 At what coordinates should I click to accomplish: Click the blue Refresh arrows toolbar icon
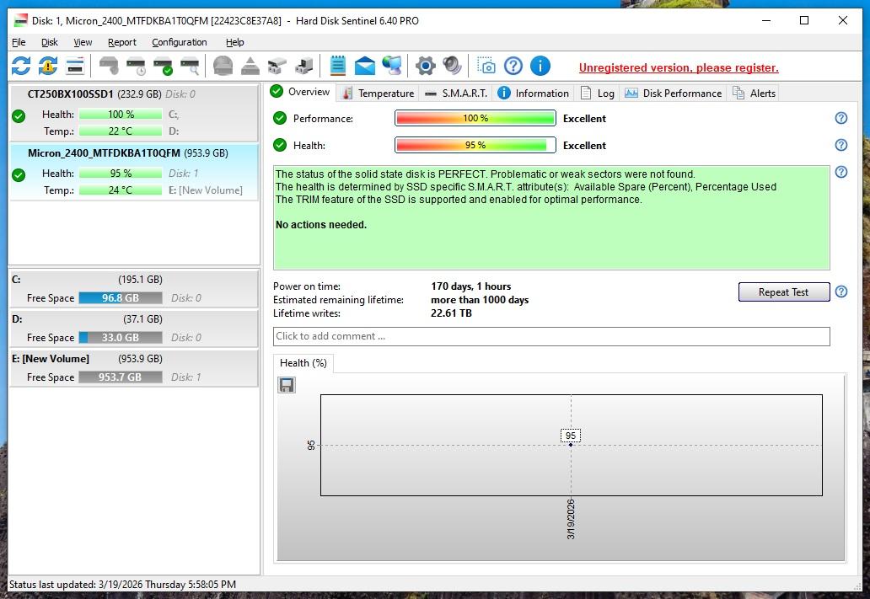coord(21,66)
